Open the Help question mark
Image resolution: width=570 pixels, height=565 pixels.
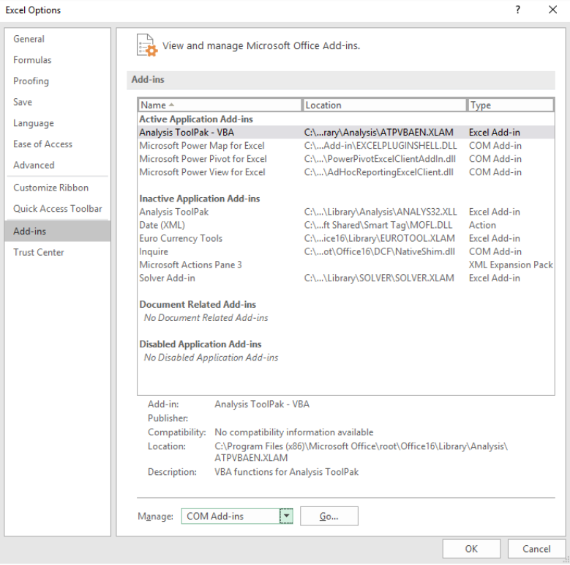coord(517,10)
